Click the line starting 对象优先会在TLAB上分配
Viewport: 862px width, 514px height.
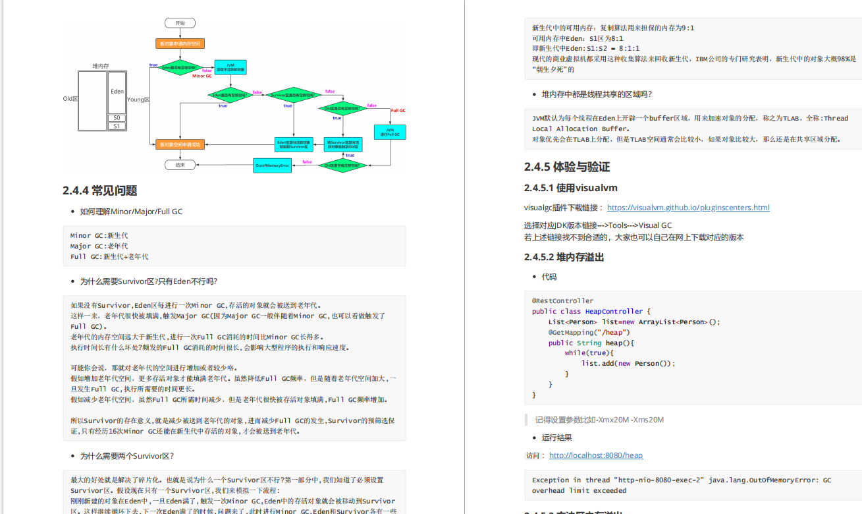687,139
